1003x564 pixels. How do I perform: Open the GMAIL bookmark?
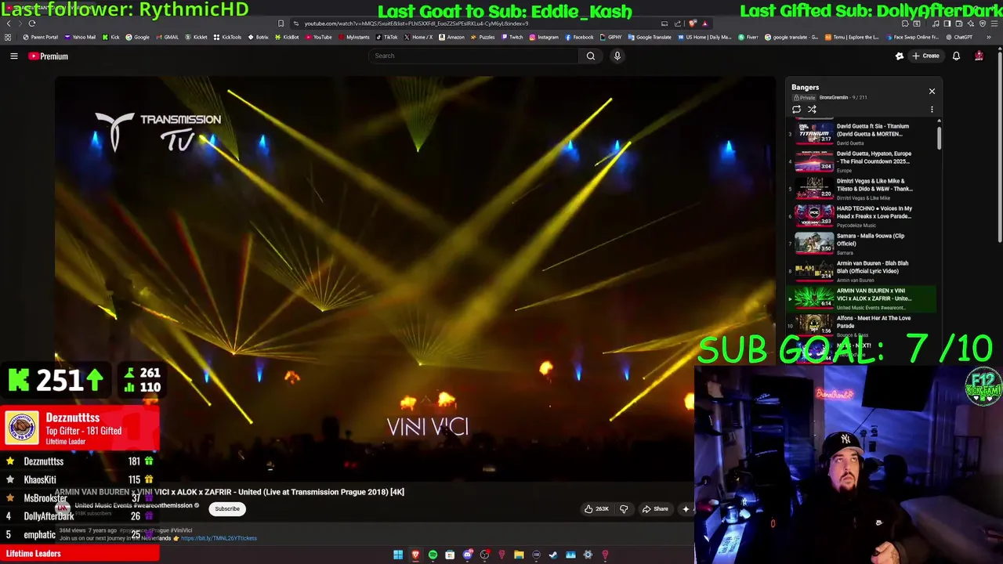click(168, 37)
